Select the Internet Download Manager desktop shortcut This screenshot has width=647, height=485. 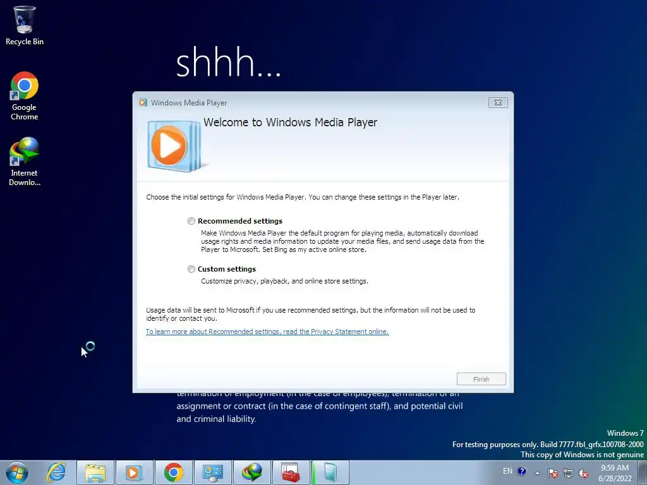pyautogui.click(x=25, y=162)
